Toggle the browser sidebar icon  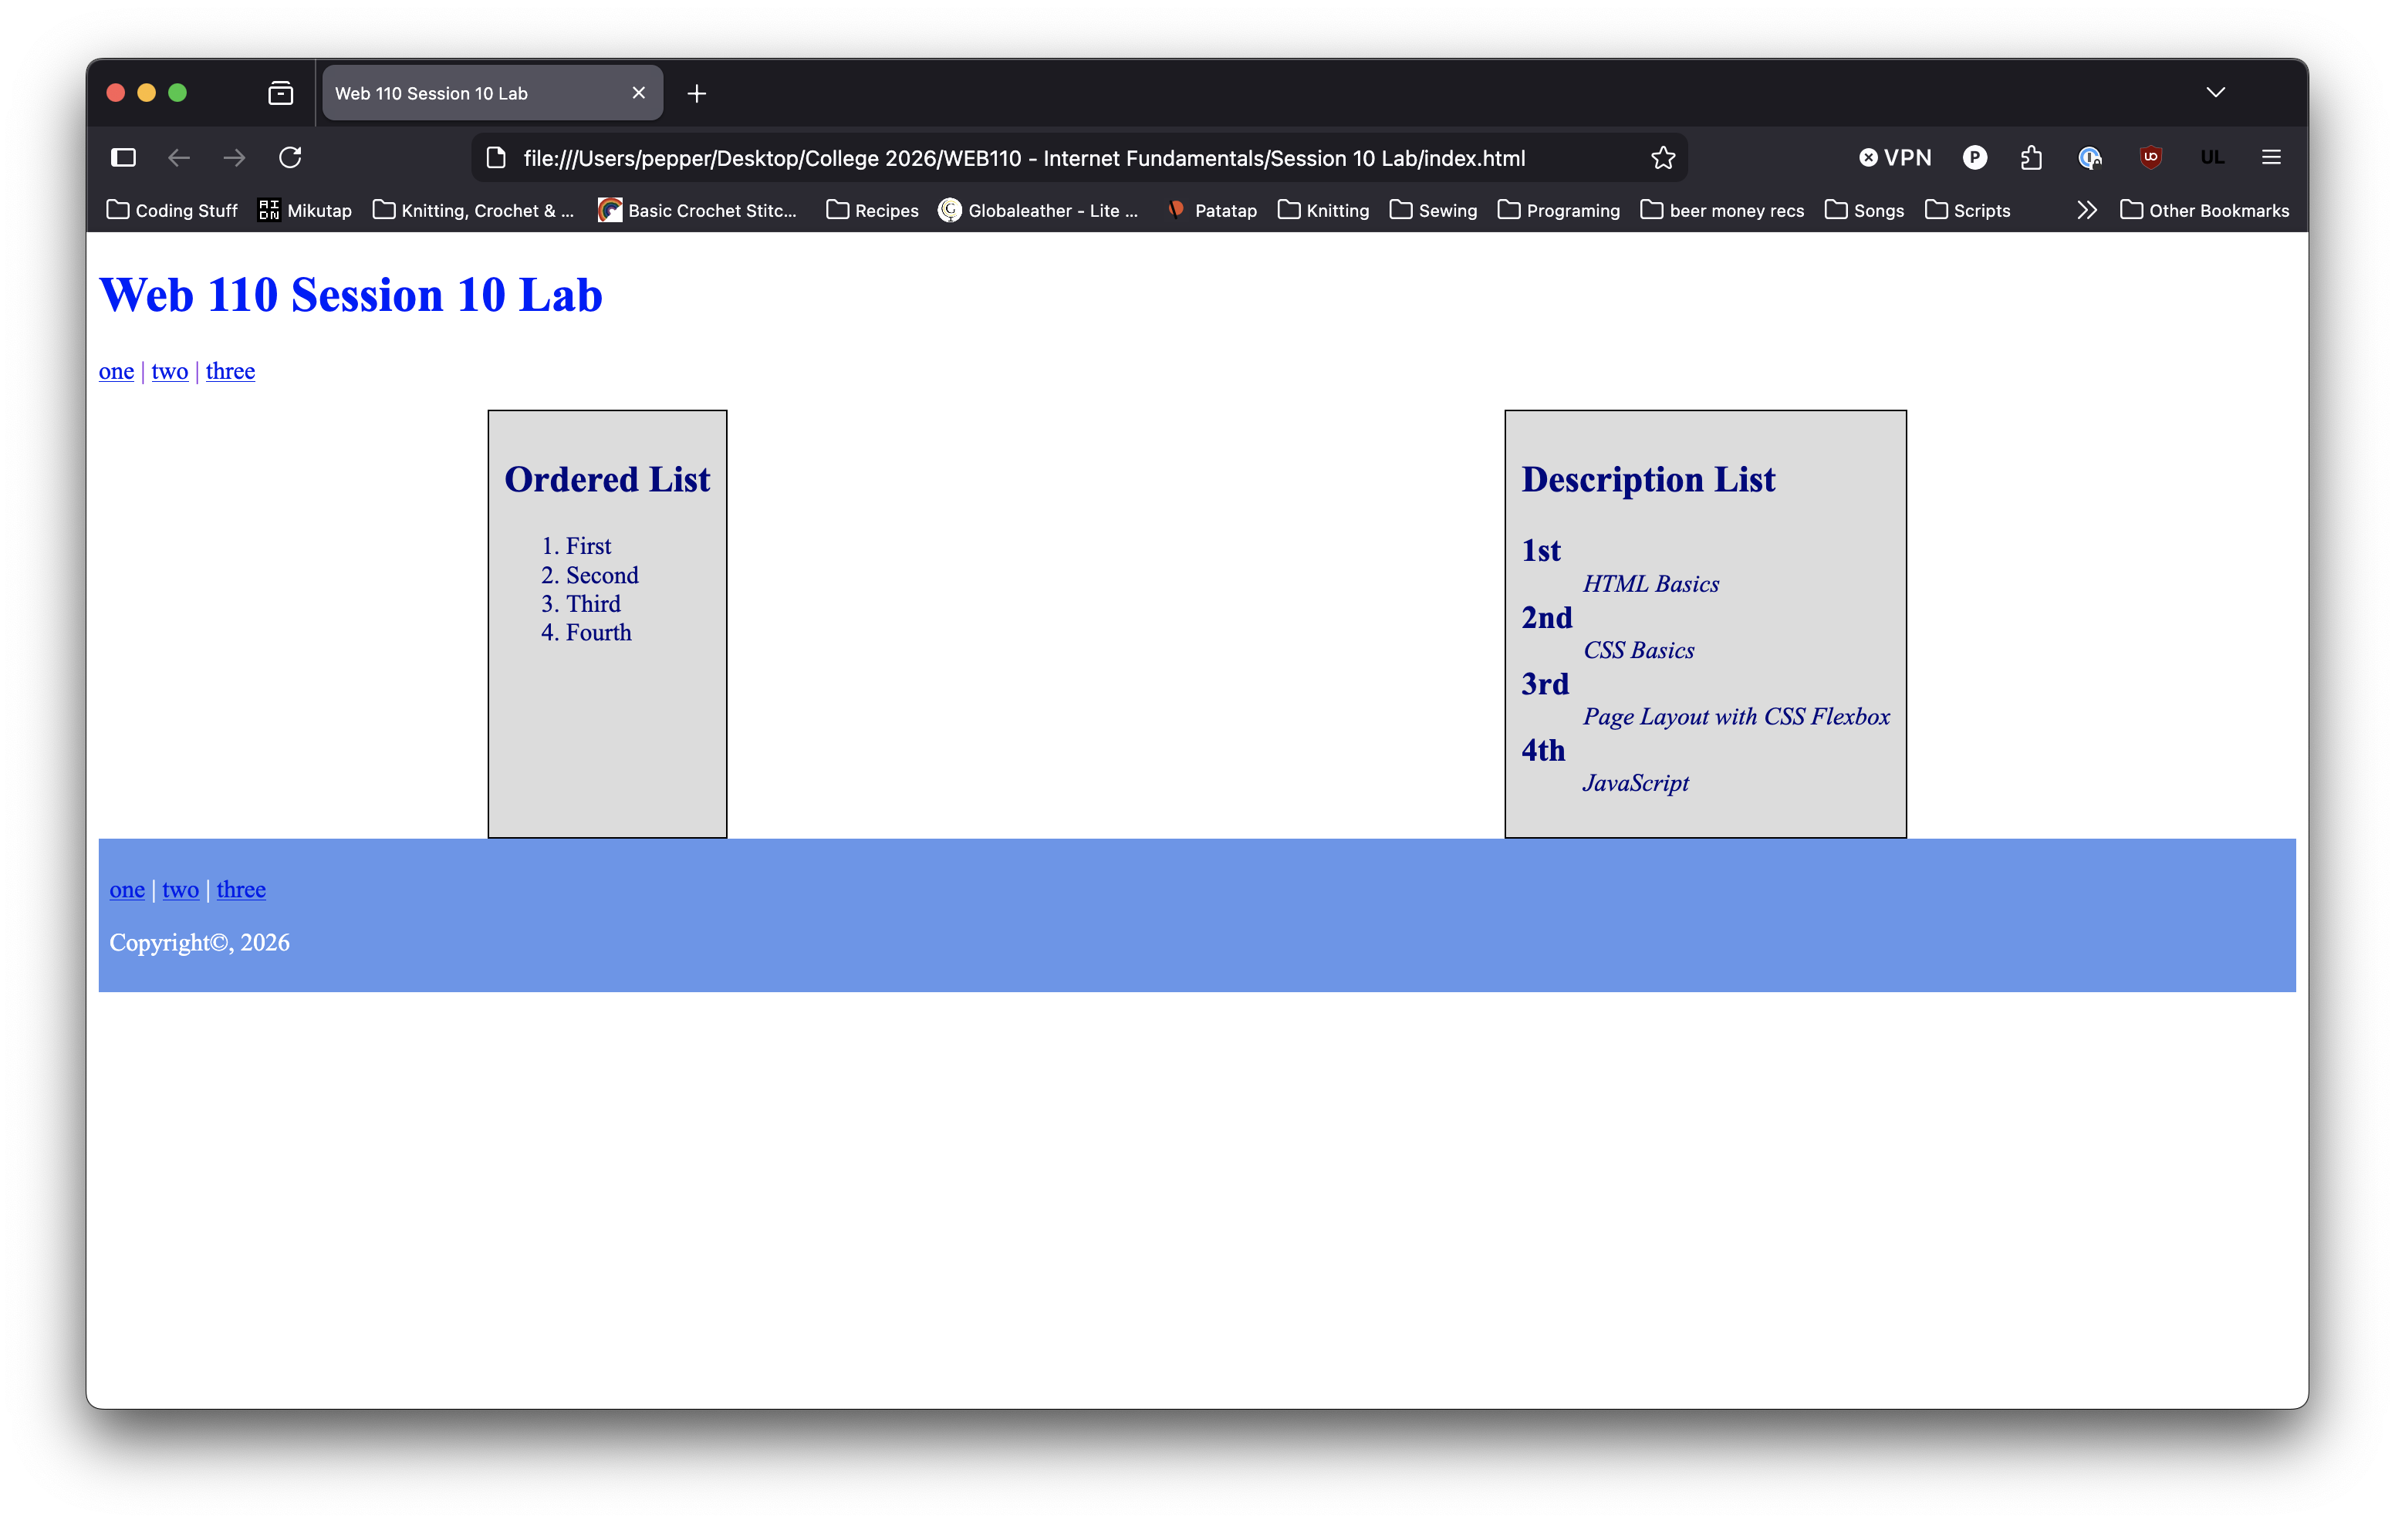[123, 157]
